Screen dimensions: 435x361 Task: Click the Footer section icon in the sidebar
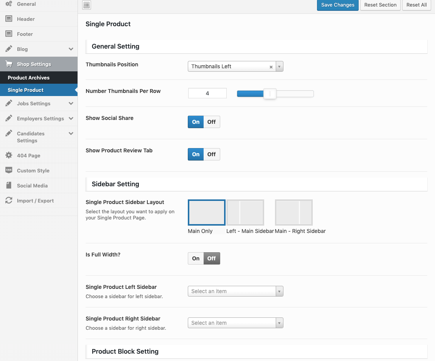(8, 34)
